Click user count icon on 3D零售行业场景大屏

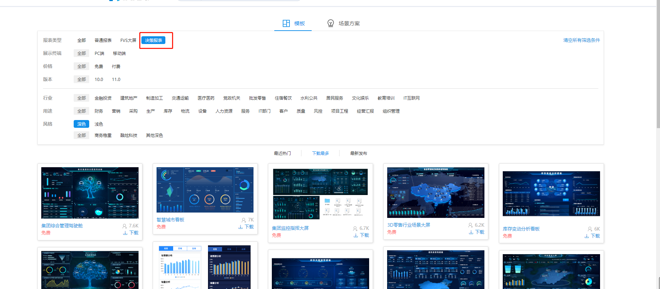(470, 225)
